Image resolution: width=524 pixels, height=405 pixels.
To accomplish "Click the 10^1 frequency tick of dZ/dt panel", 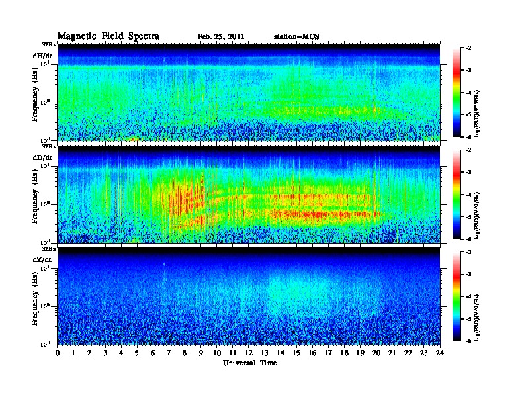I will tap(45, 267).
